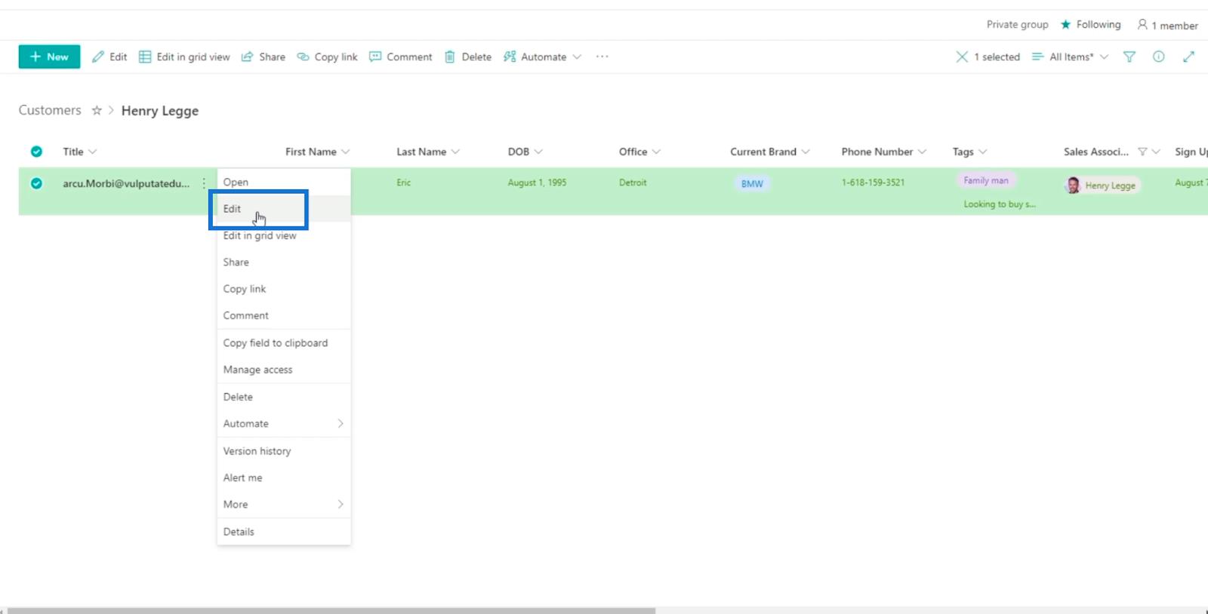This screenshot has height=614, width=1208.
Task: Click the New item button
Action: coord(49,57)
